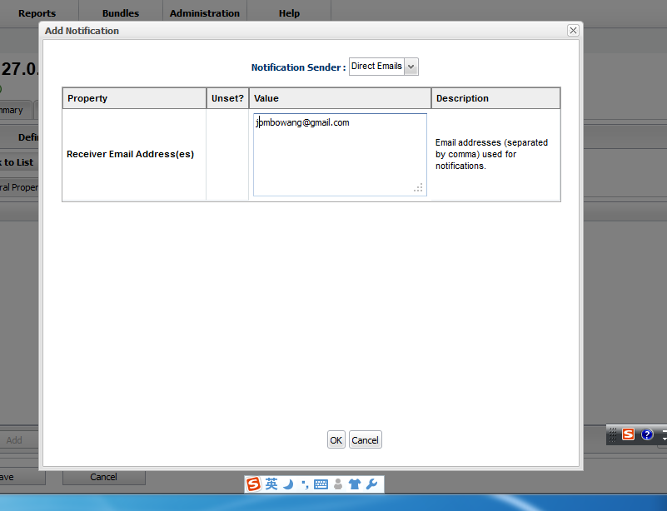Toggle the punctuation mode icon in IME bar
667x511 pixels.
click(305, 484)
